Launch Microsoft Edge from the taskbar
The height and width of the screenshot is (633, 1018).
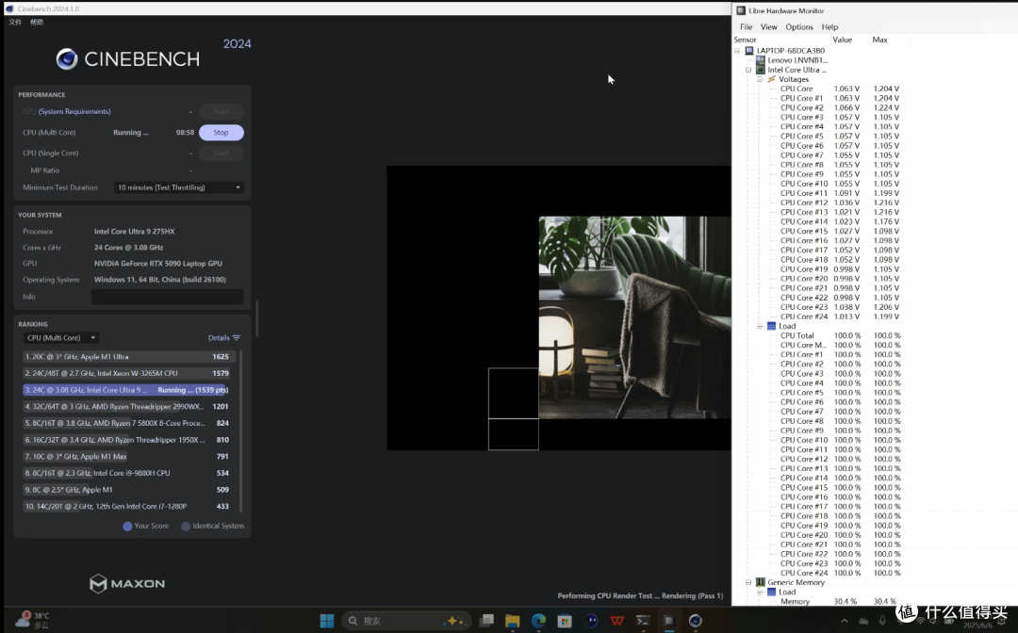point(538,621)
